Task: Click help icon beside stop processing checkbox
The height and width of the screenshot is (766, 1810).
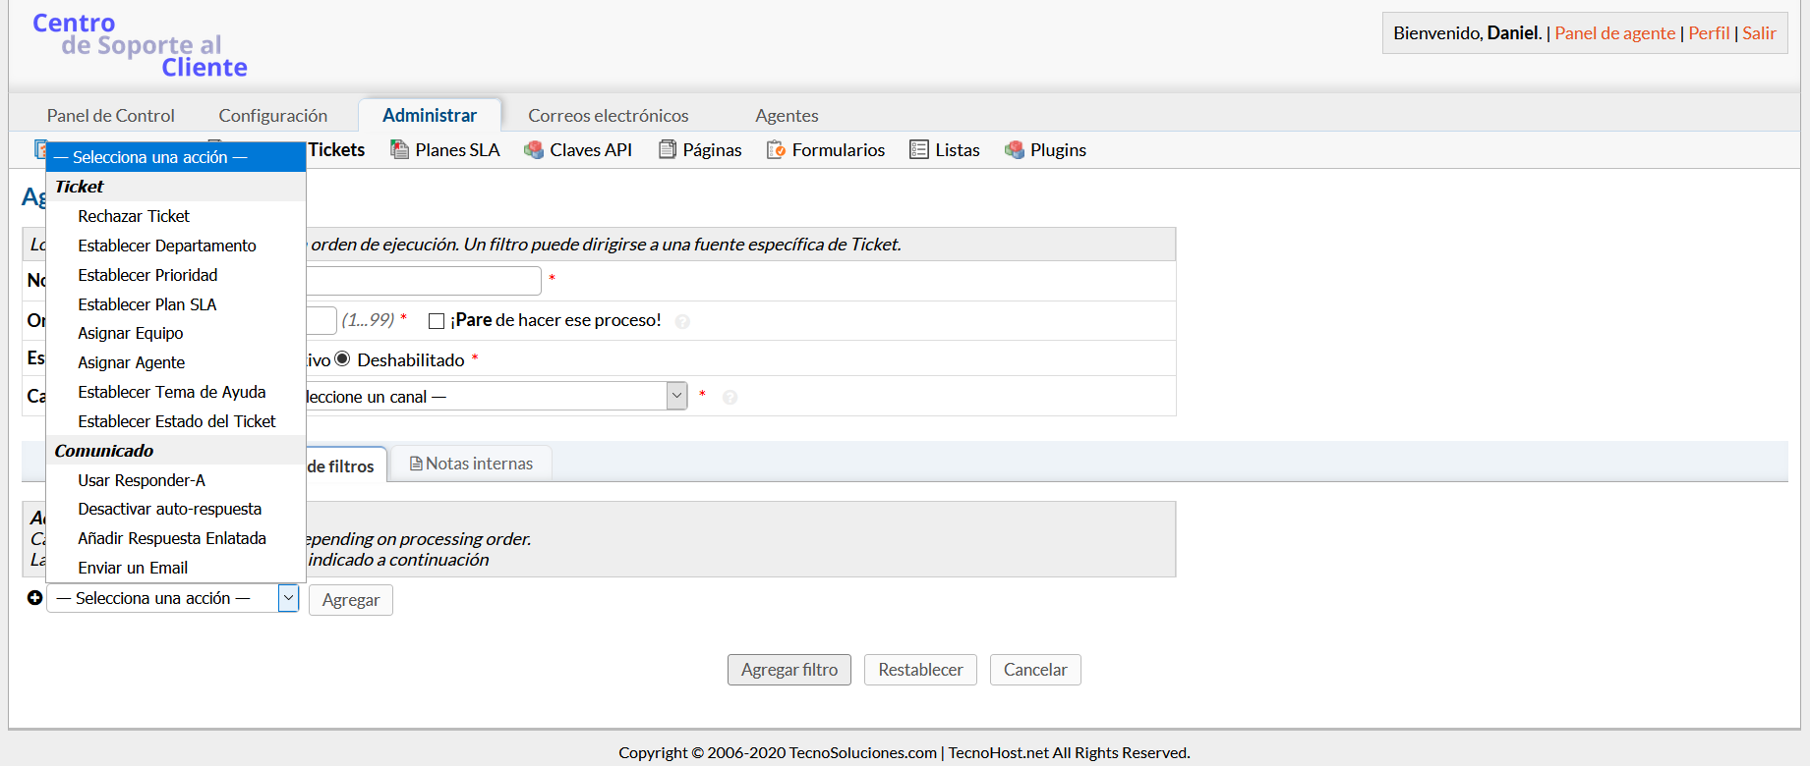Action: point(682,322)
